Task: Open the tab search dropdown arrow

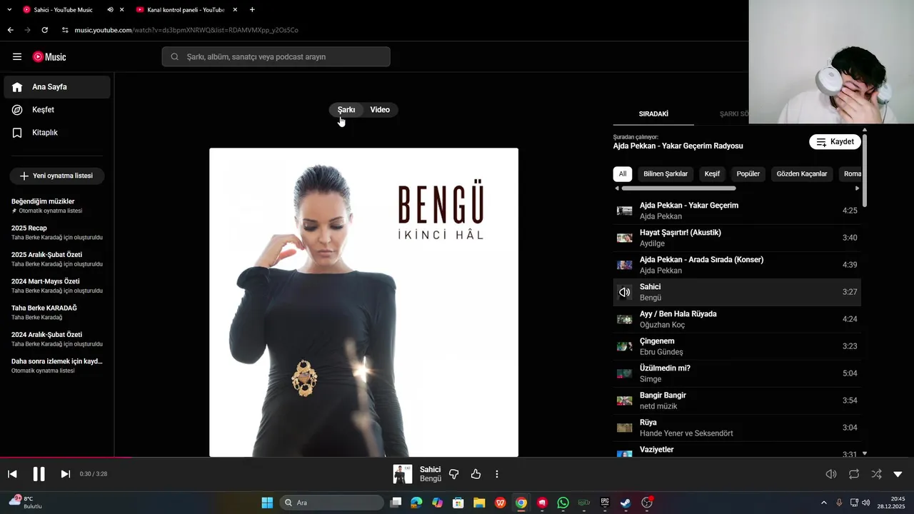Action: tap(9, 10)
